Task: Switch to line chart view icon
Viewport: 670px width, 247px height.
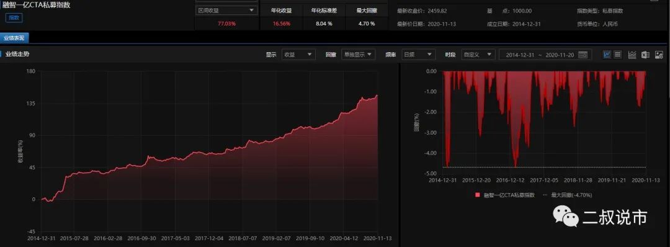Action: click(x=607, y=55)
